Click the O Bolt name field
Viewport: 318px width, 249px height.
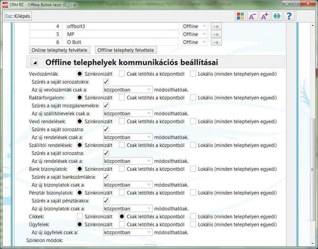(x=123, y=42)
